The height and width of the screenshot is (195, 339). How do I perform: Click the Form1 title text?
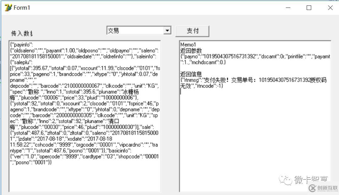tap(22, 8)
